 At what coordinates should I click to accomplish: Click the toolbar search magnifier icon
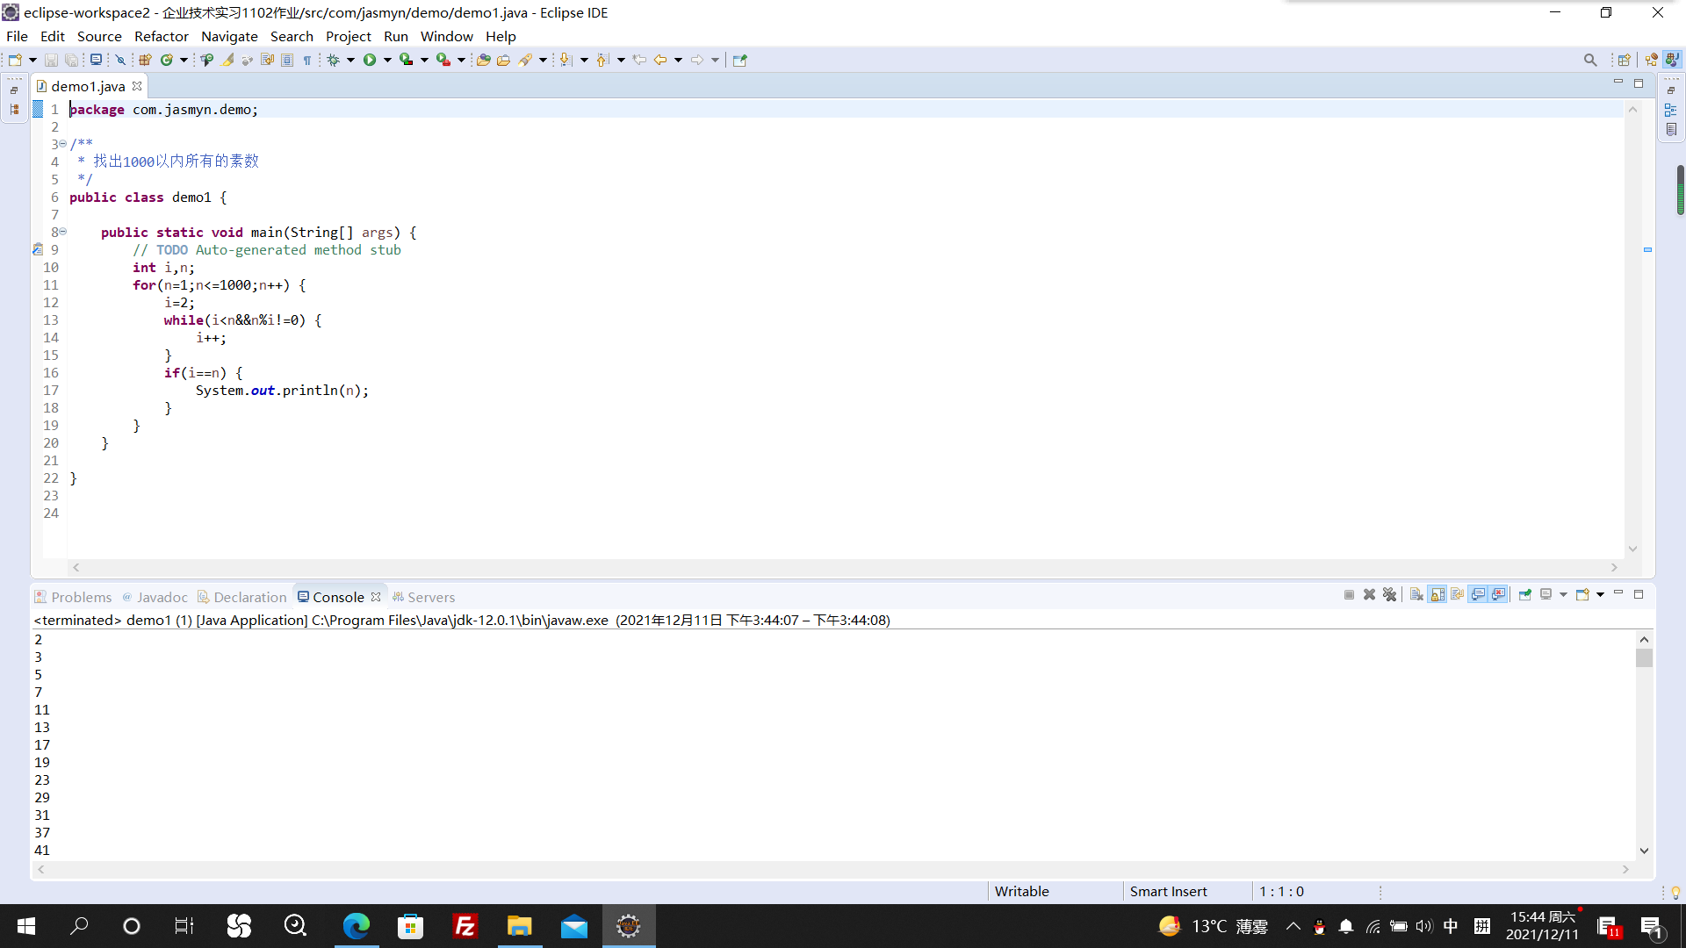click(x=1589, y=60)
